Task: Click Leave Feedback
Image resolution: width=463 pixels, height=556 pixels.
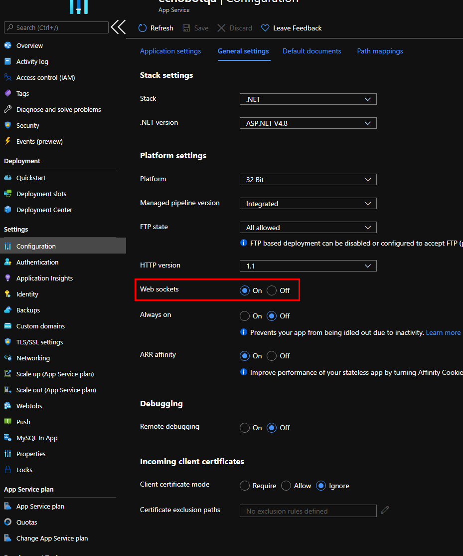Action: pos(292,28)
